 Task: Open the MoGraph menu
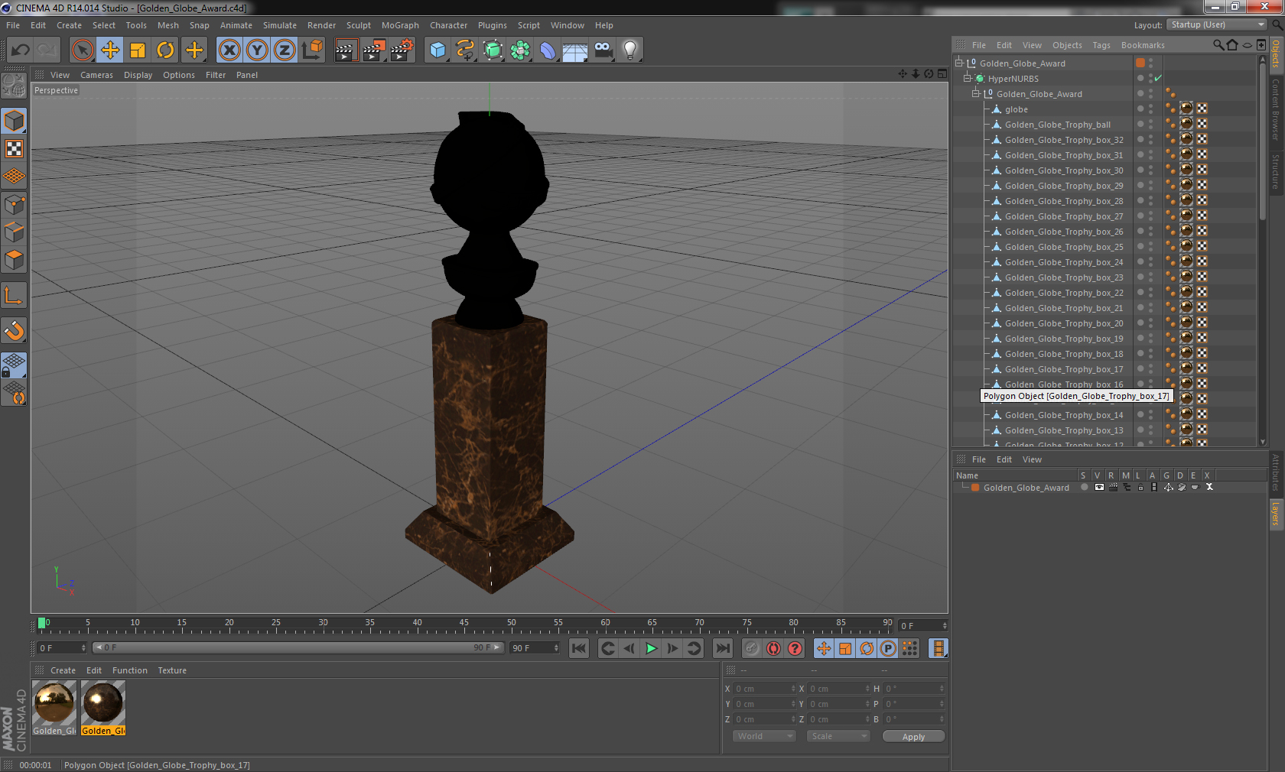[400, 25]
